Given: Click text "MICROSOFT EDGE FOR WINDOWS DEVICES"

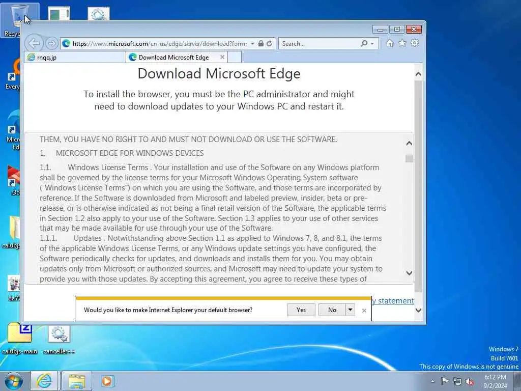Looking at the screenshot, I should [x=130, y=153].
